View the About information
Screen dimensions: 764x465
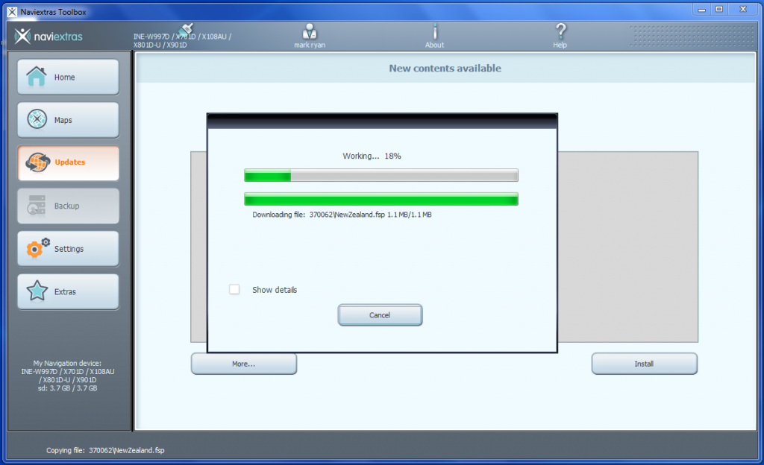pyautogui.click(x=434, y=35)
